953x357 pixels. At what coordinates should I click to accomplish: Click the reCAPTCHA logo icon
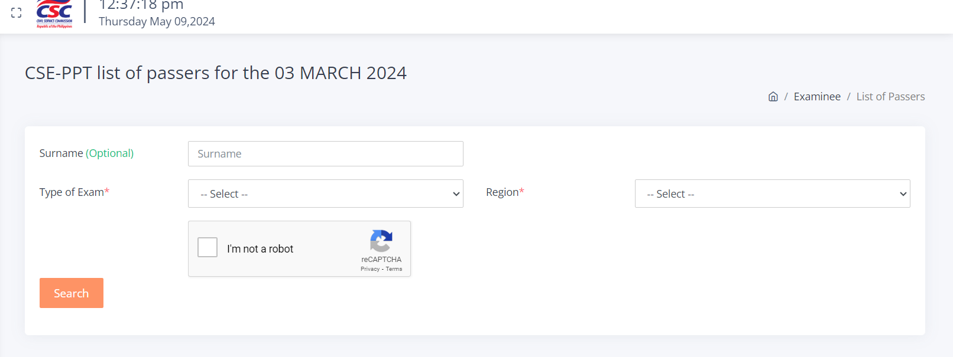tap(381, 241)
